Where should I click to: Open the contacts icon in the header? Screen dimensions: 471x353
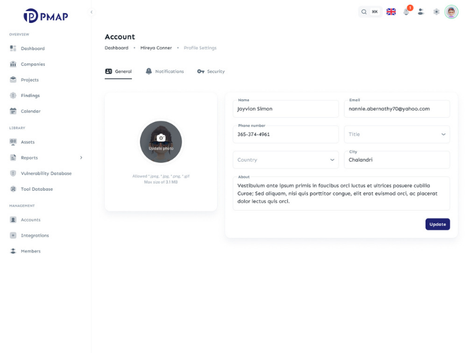[x=421, y=12]
